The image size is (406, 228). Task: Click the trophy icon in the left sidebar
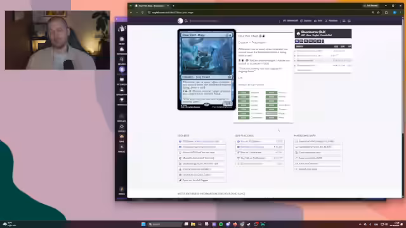(122, 100)
